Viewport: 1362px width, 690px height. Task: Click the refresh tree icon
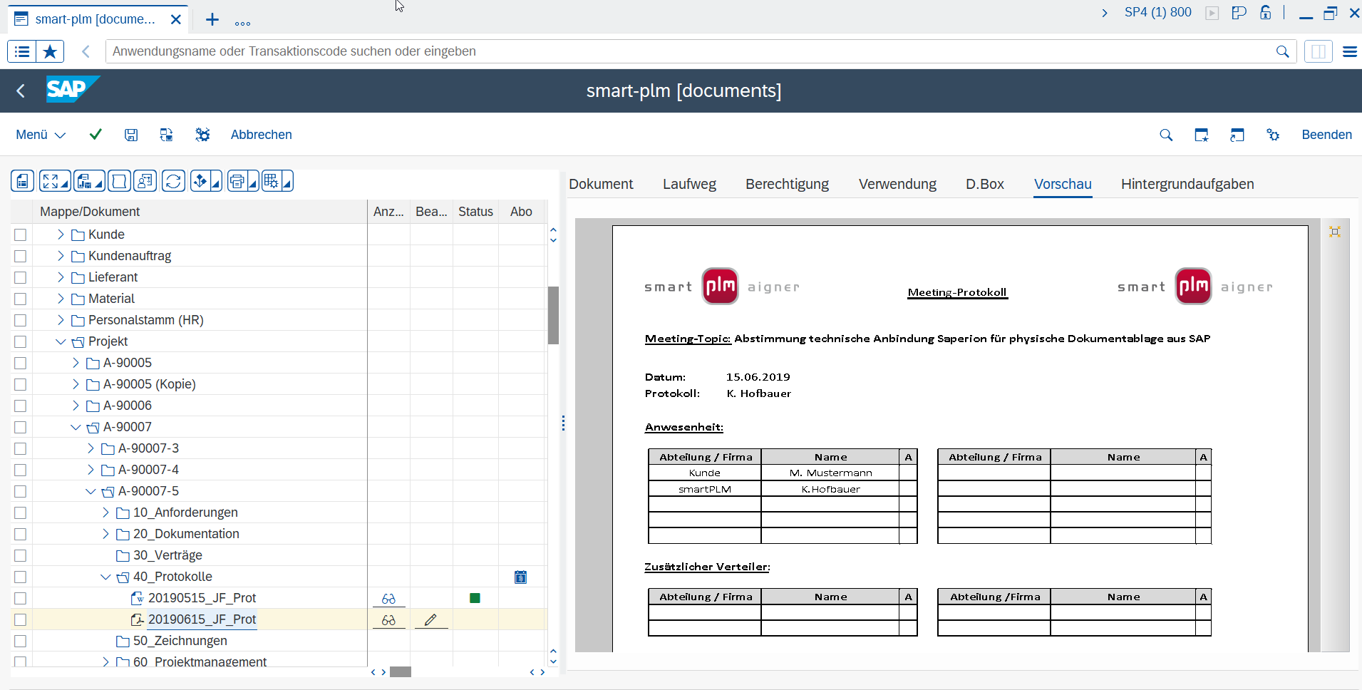click(x=173, y=181)
